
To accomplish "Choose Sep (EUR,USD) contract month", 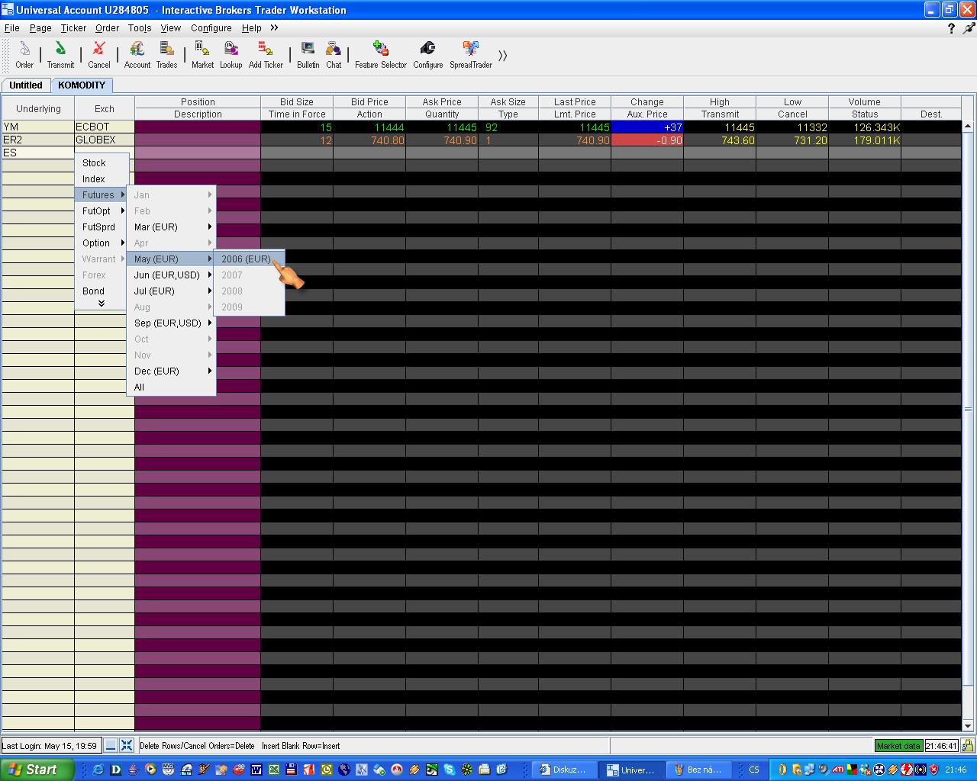I will click(171, 323).
